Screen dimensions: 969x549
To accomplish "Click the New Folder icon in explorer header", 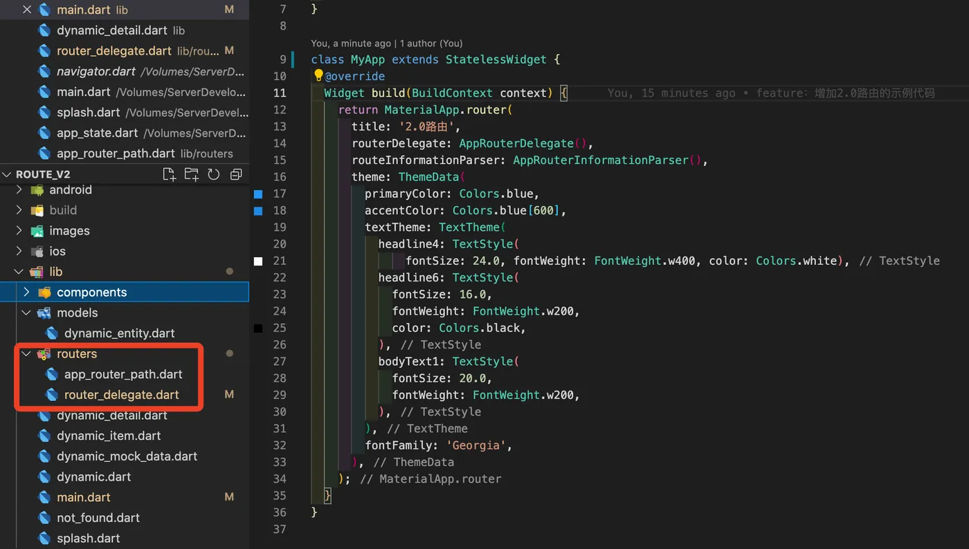I will coord(191,174).
